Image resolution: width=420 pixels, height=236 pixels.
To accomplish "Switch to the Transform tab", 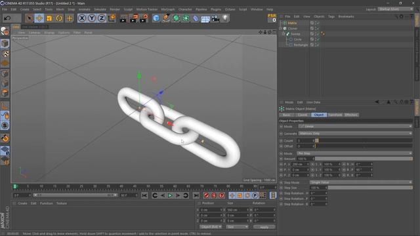I will click(x=335, y=115).
